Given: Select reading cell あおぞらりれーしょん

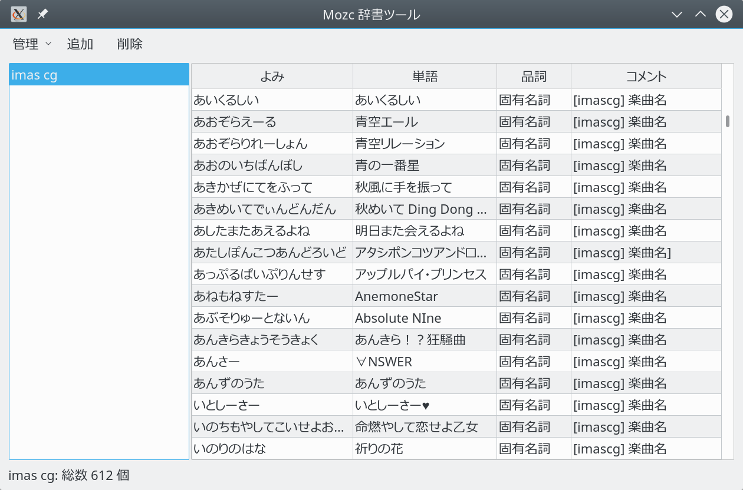Looking at the screenshot, I should [x=272, y=144].
